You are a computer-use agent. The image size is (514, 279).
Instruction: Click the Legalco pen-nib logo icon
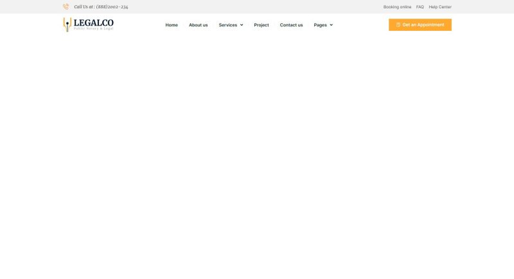click(66, 24)
